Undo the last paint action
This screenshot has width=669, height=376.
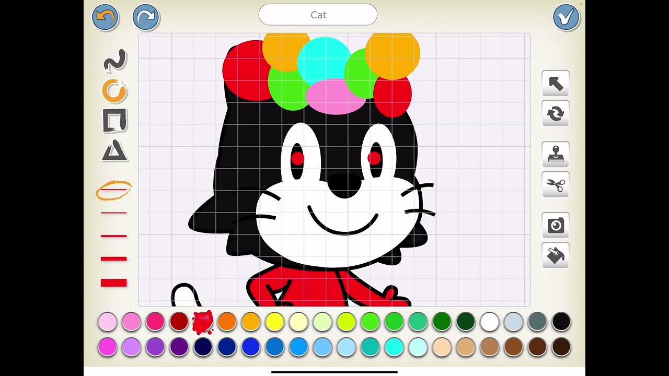coord(105,17)
